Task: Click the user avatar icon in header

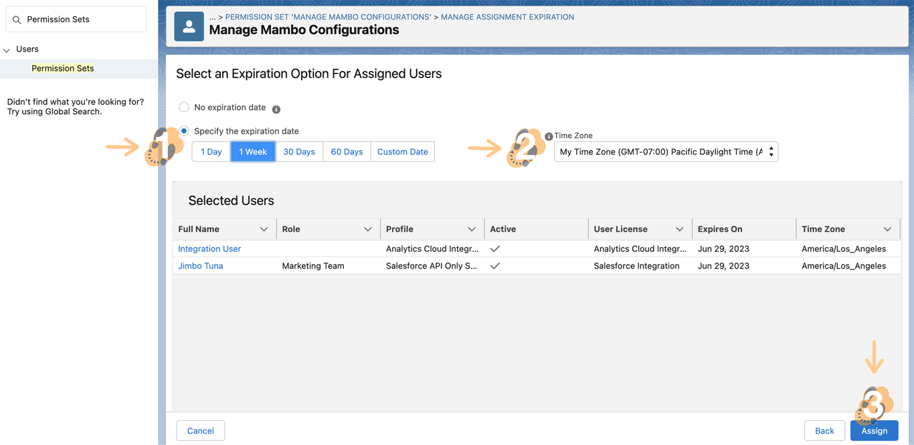Action: [189, 27]
